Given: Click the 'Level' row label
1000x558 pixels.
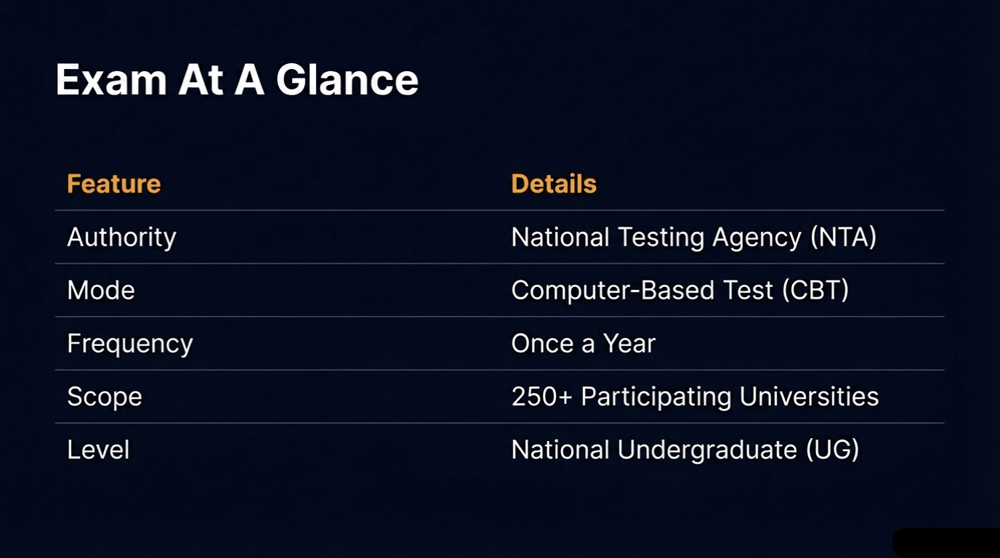Looking at the screenshot, I should click(98, 450).
